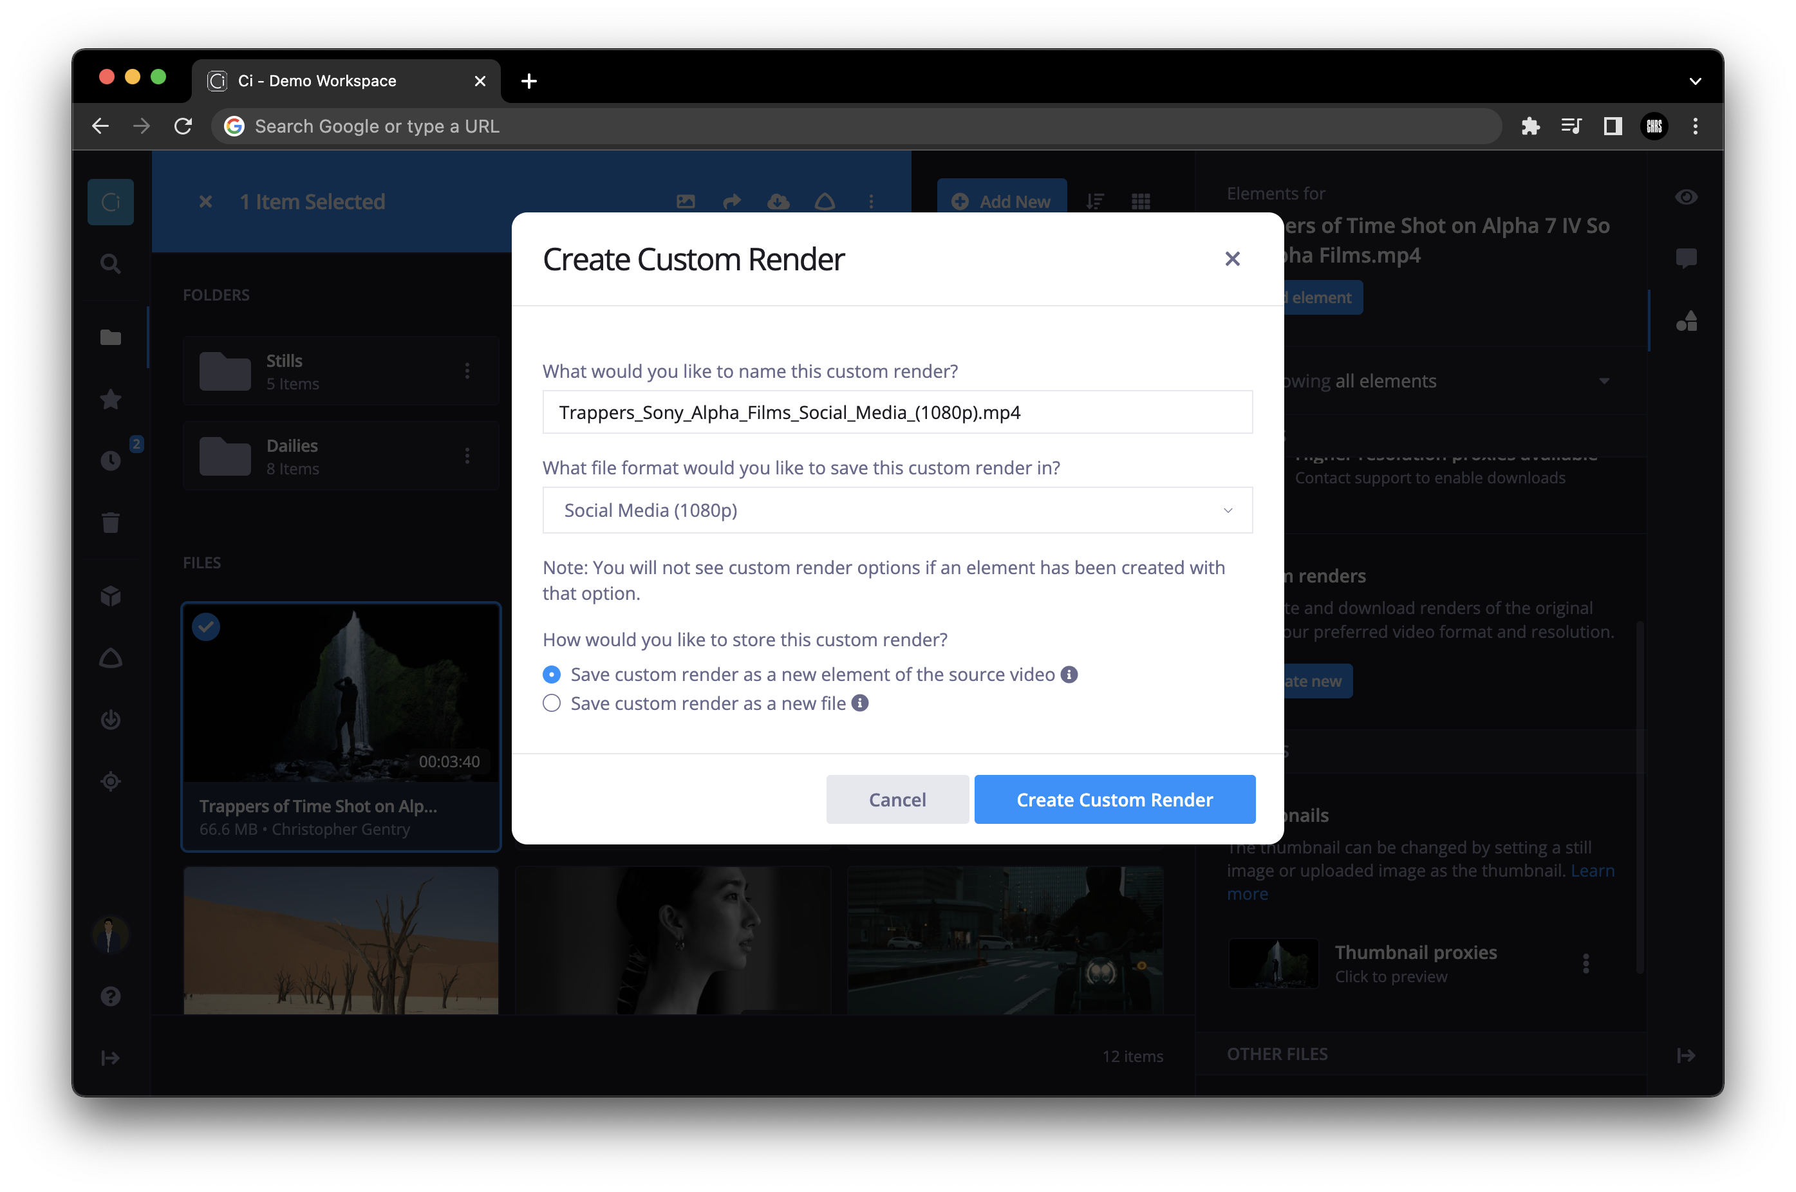Open the woman portrait thumbnail
The width and height of the screenshot is (1796, 1192).
point(673,940)
